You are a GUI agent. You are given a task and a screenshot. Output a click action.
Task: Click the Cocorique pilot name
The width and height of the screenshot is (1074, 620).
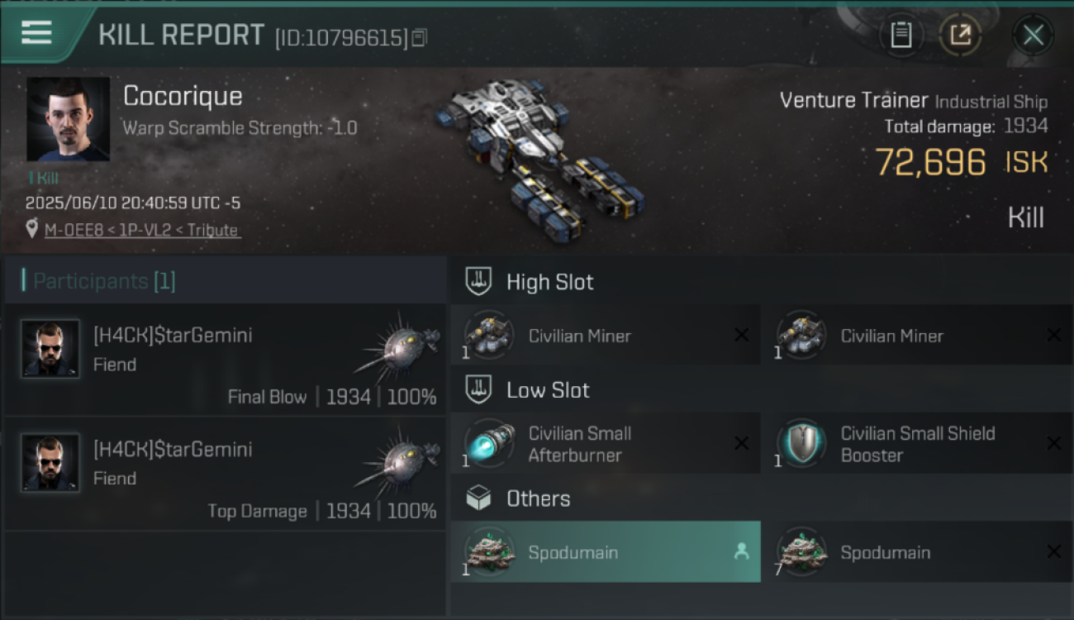[x=183, y=97]
